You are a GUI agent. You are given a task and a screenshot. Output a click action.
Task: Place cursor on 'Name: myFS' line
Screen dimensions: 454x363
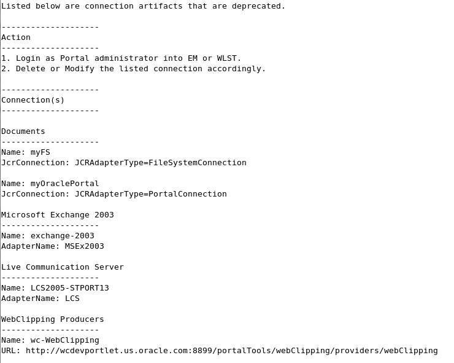tap(26, 152)
